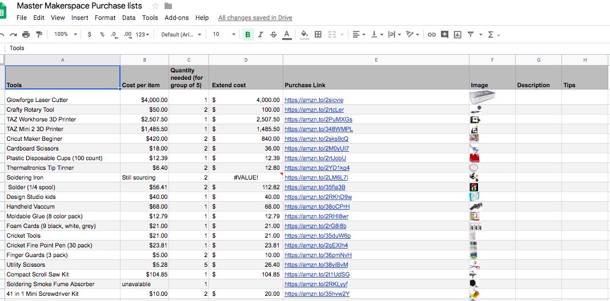Toggle the filter icon
The height and width of the screenshot is (301, 610).
470,35
